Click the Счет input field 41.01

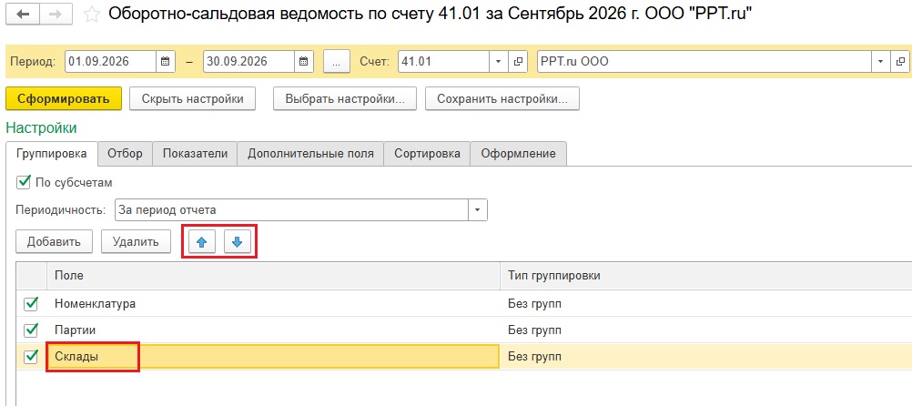[x=445, y=61]
